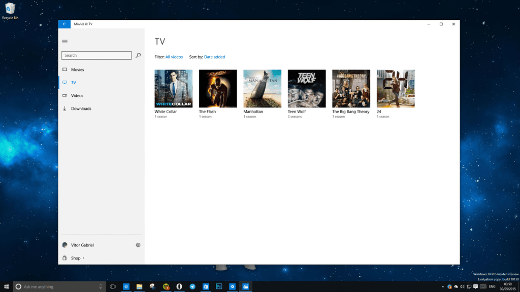Launch Opera from the taskbar

pos(179,287)
